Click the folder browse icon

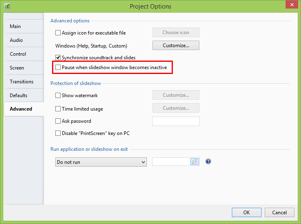195,162
